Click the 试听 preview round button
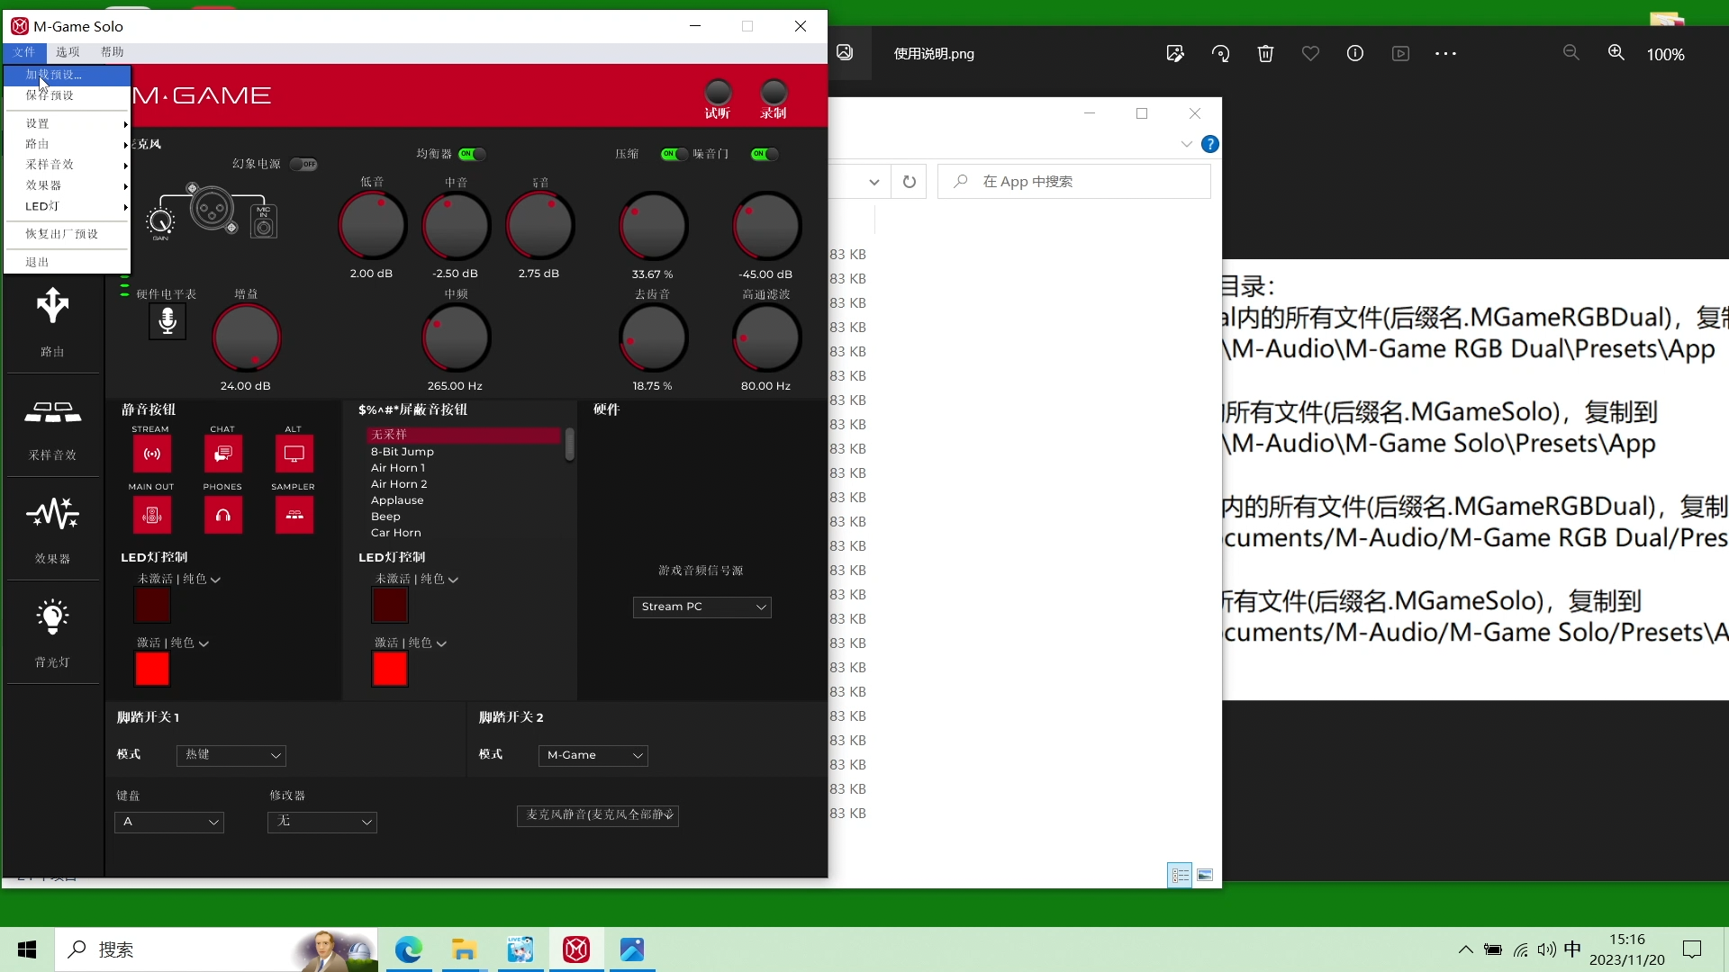Image resolution: width=1729 pixels, height=972 pixels. click(x=718, y=92)
